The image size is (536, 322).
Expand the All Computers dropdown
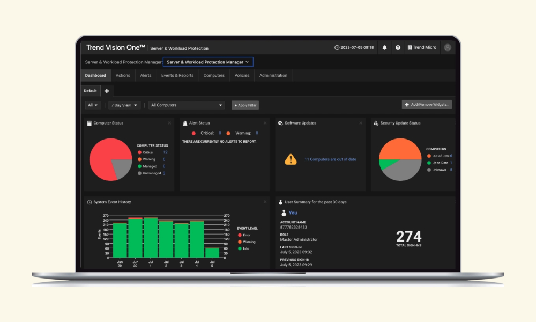pyautogui.click(x=187, y=105)
